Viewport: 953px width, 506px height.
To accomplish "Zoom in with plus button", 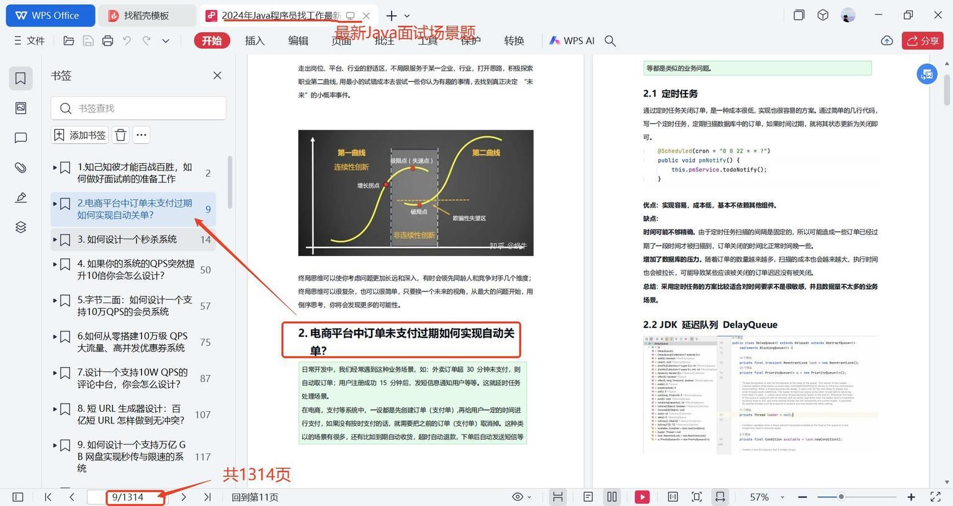I will 911,497.
